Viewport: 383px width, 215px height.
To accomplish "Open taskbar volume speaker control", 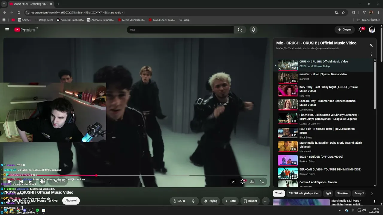I will point(364,211).
